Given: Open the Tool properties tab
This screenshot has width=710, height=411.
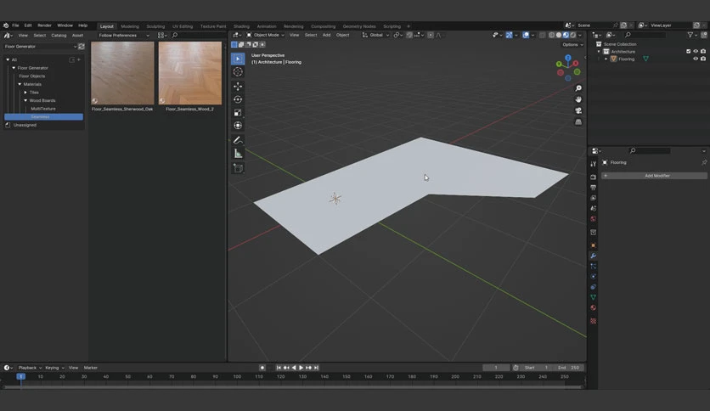Looking at the screenshot, I should point(593,164).
